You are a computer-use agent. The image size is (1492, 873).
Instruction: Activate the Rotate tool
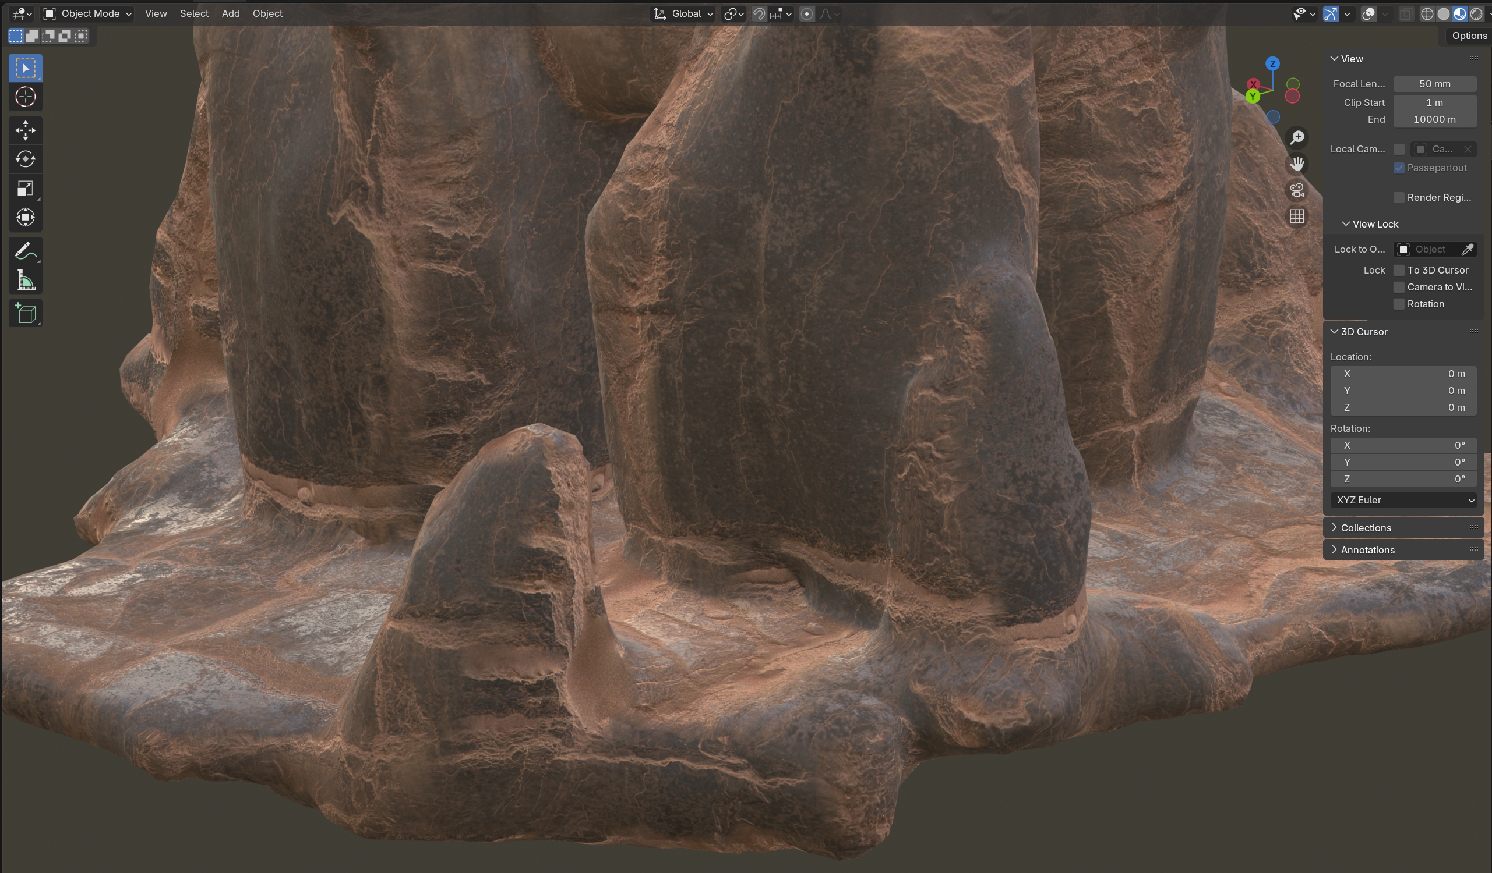(25, 159)
